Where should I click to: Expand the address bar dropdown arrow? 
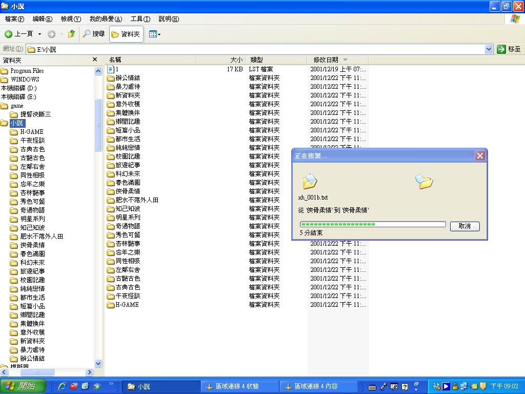[489, 49]
